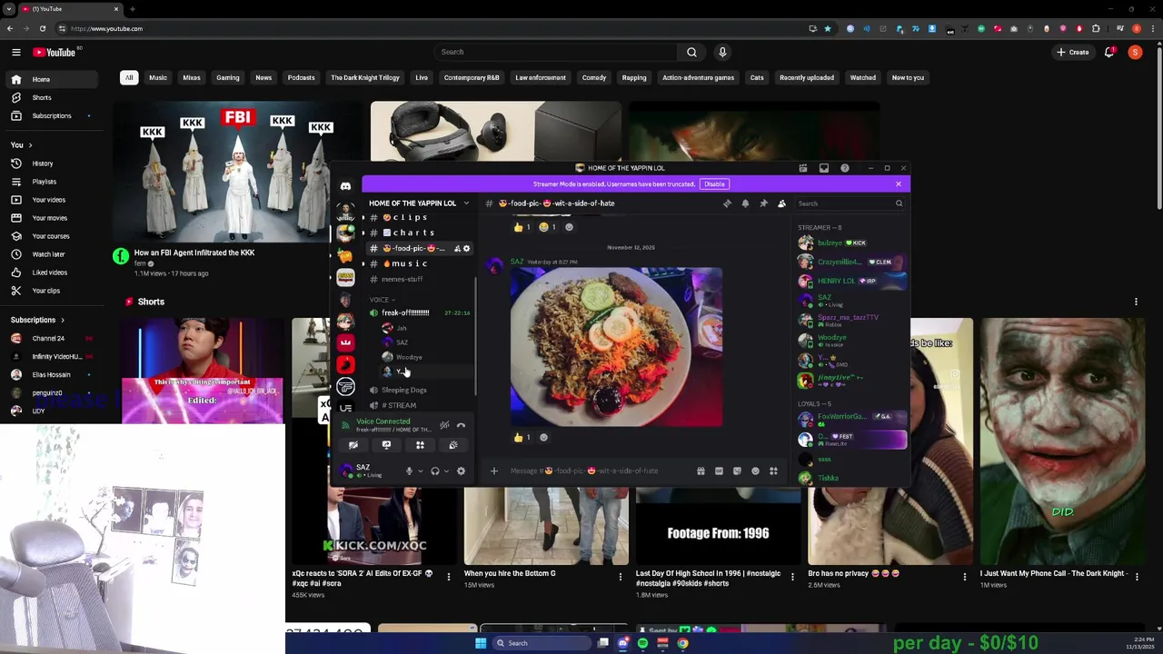The width and height of the screenshot is (1163, 654).
Task: Disconnect from voice channel in Discord
Action: [461, 425]
